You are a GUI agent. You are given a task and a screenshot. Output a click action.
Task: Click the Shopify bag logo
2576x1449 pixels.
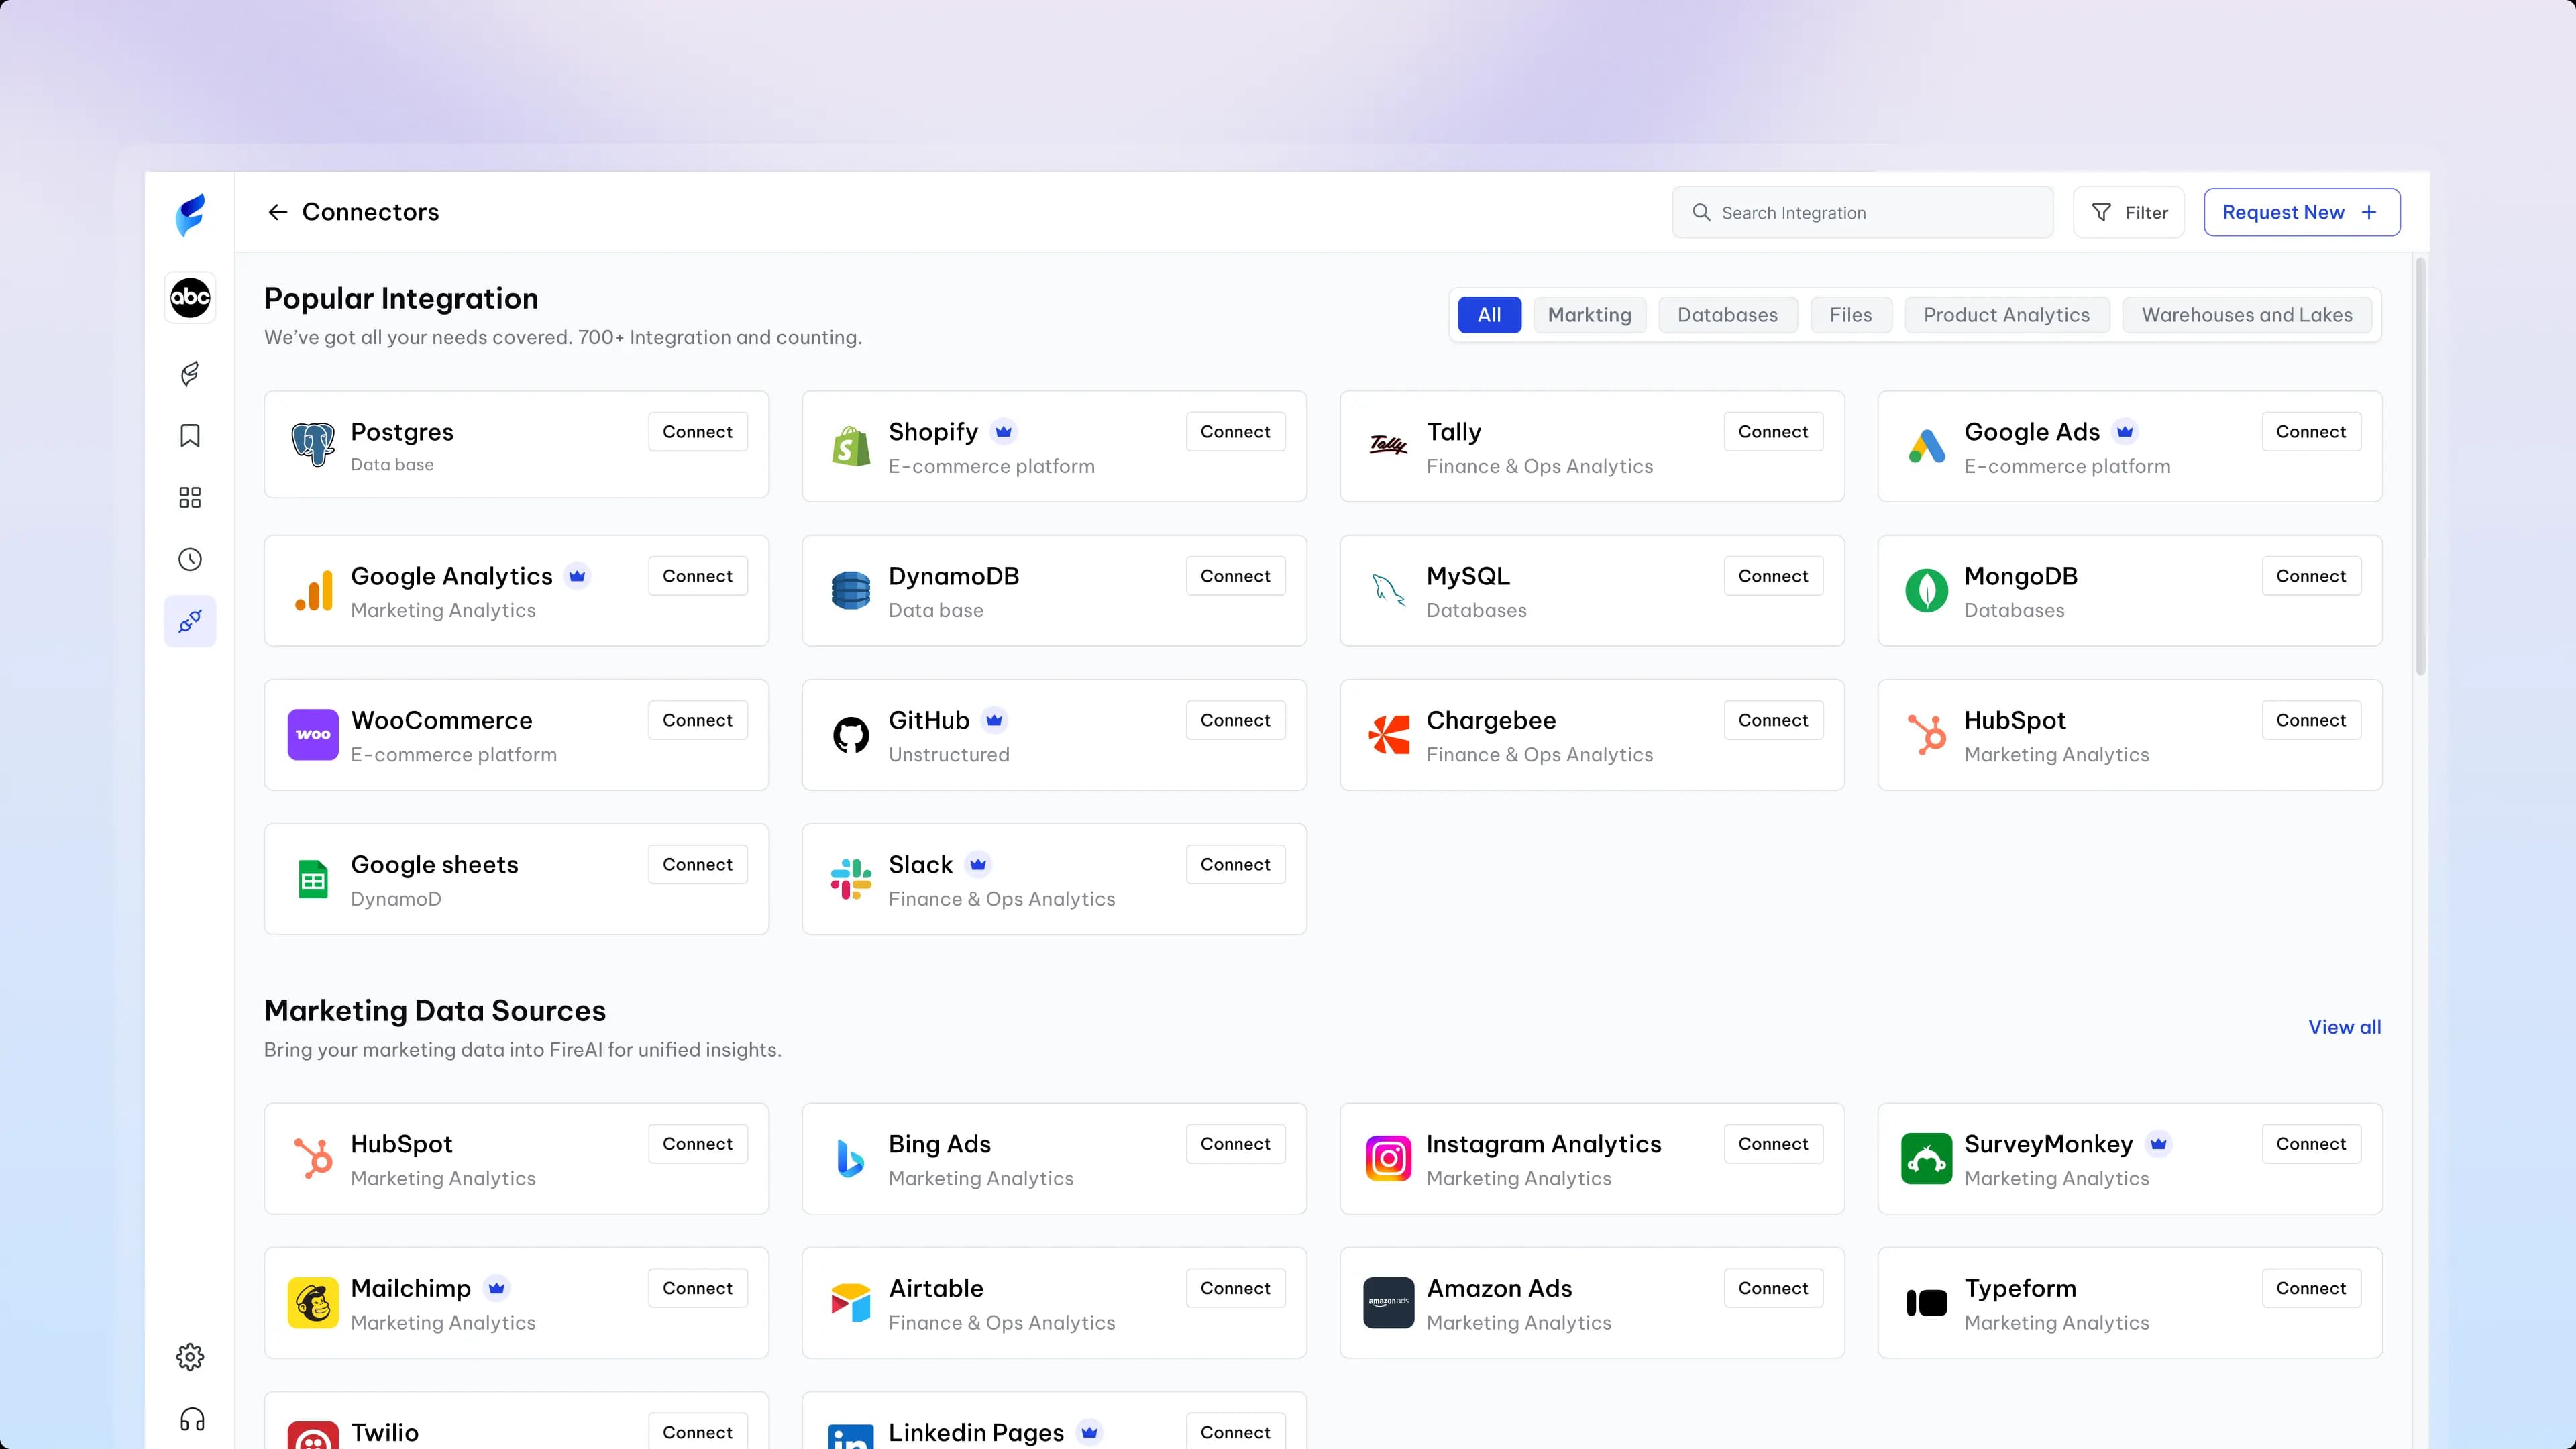(x=851, y=447)
